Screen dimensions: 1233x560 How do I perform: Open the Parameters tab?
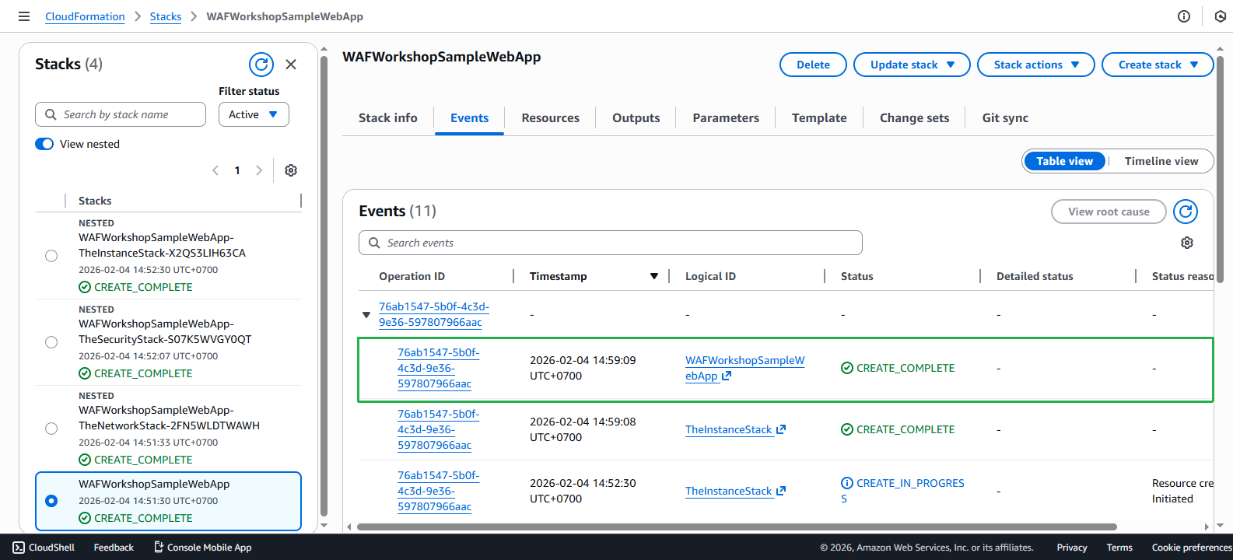726,118
